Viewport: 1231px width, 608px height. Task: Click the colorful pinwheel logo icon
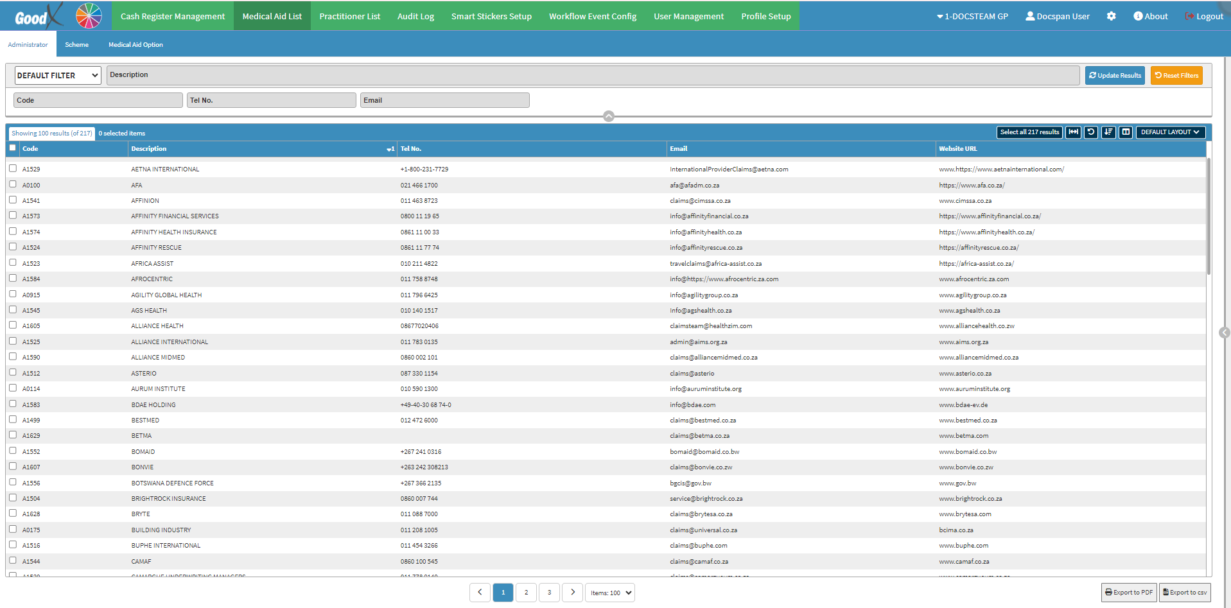[89, 16]
